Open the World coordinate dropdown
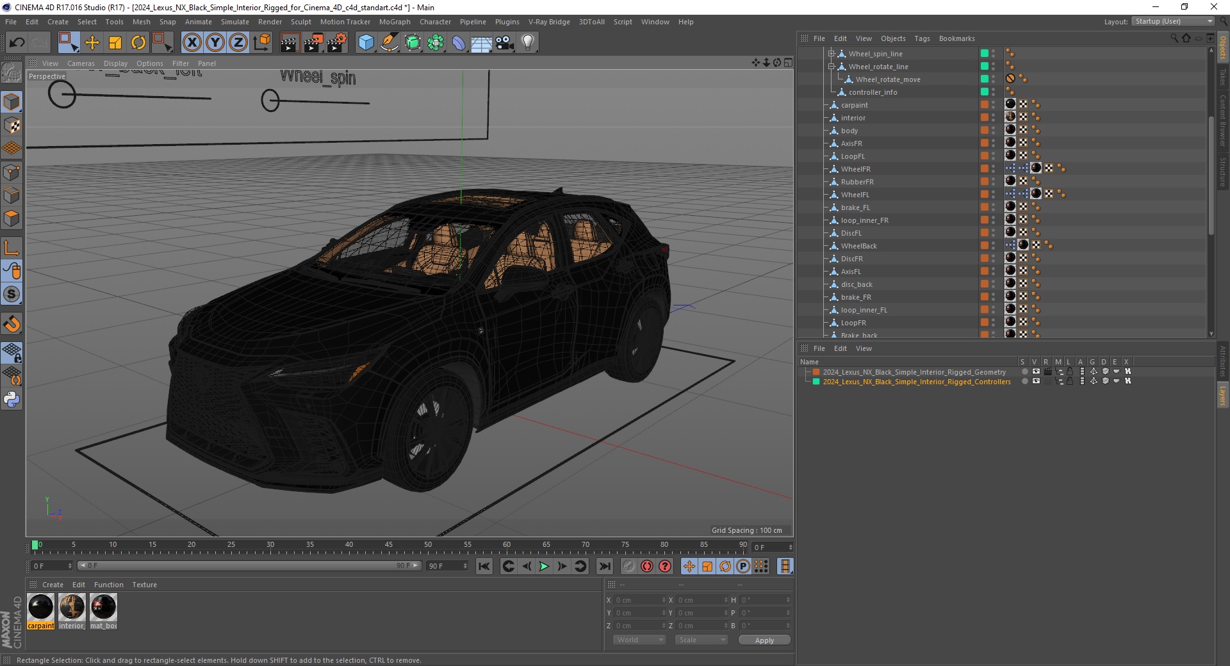The width and height of the screenshot is (1230, 666). (639, 640)
